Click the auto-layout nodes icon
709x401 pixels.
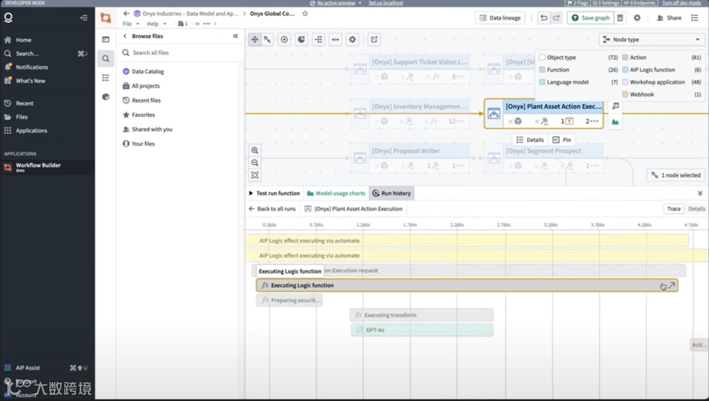[318, 40]
